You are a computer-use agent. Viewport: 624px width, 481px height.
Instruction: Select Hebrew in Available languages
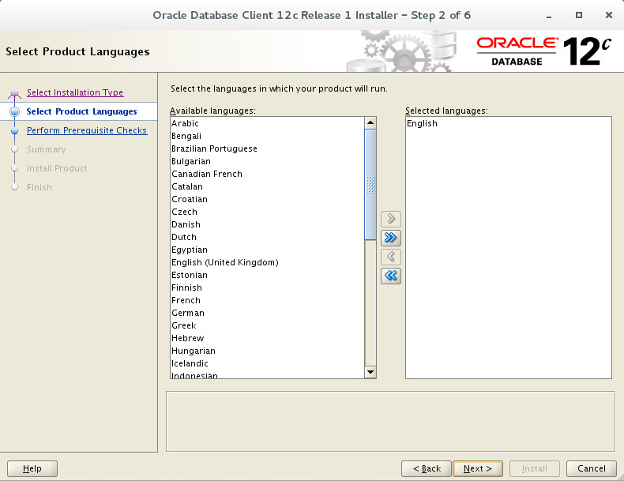tap(267, 338)
